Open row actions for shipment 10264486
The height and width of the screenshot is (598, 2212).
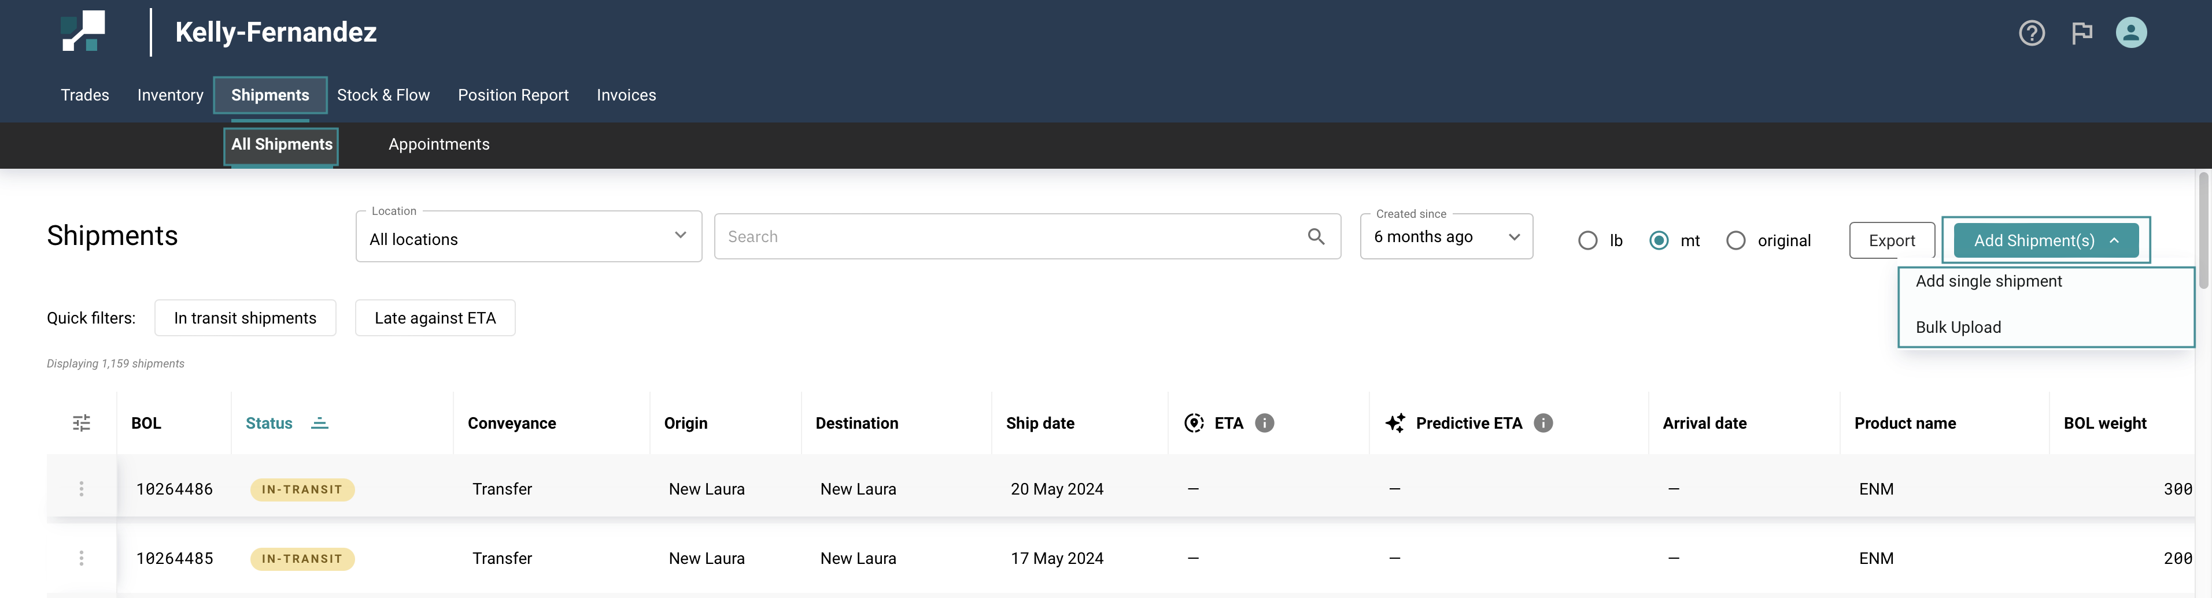(82, 489)
